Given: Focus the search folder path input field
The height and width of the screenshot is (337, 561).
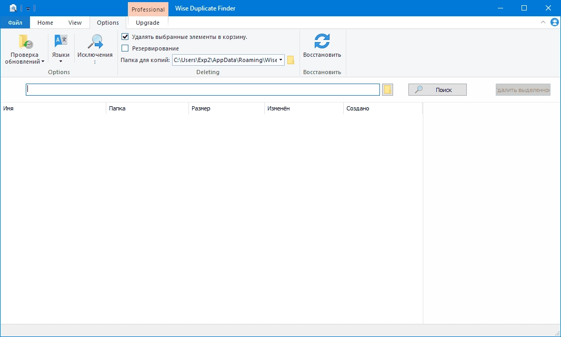Looking at the screenshot, I should pyautogui.click(x=203, y=90).
